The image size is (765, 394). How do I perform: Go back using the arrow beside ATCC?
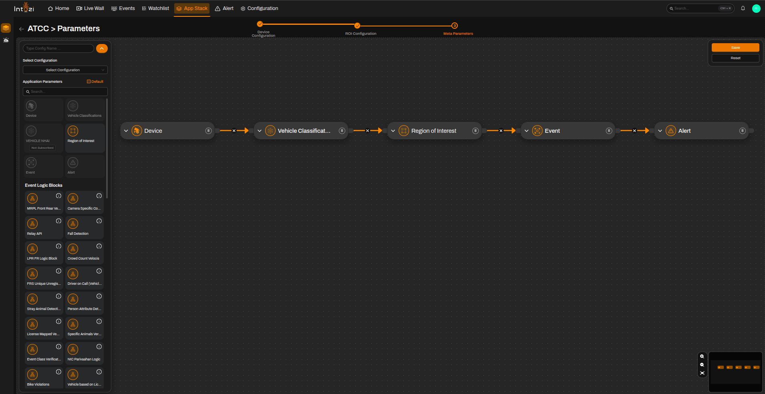coord(22,29)
